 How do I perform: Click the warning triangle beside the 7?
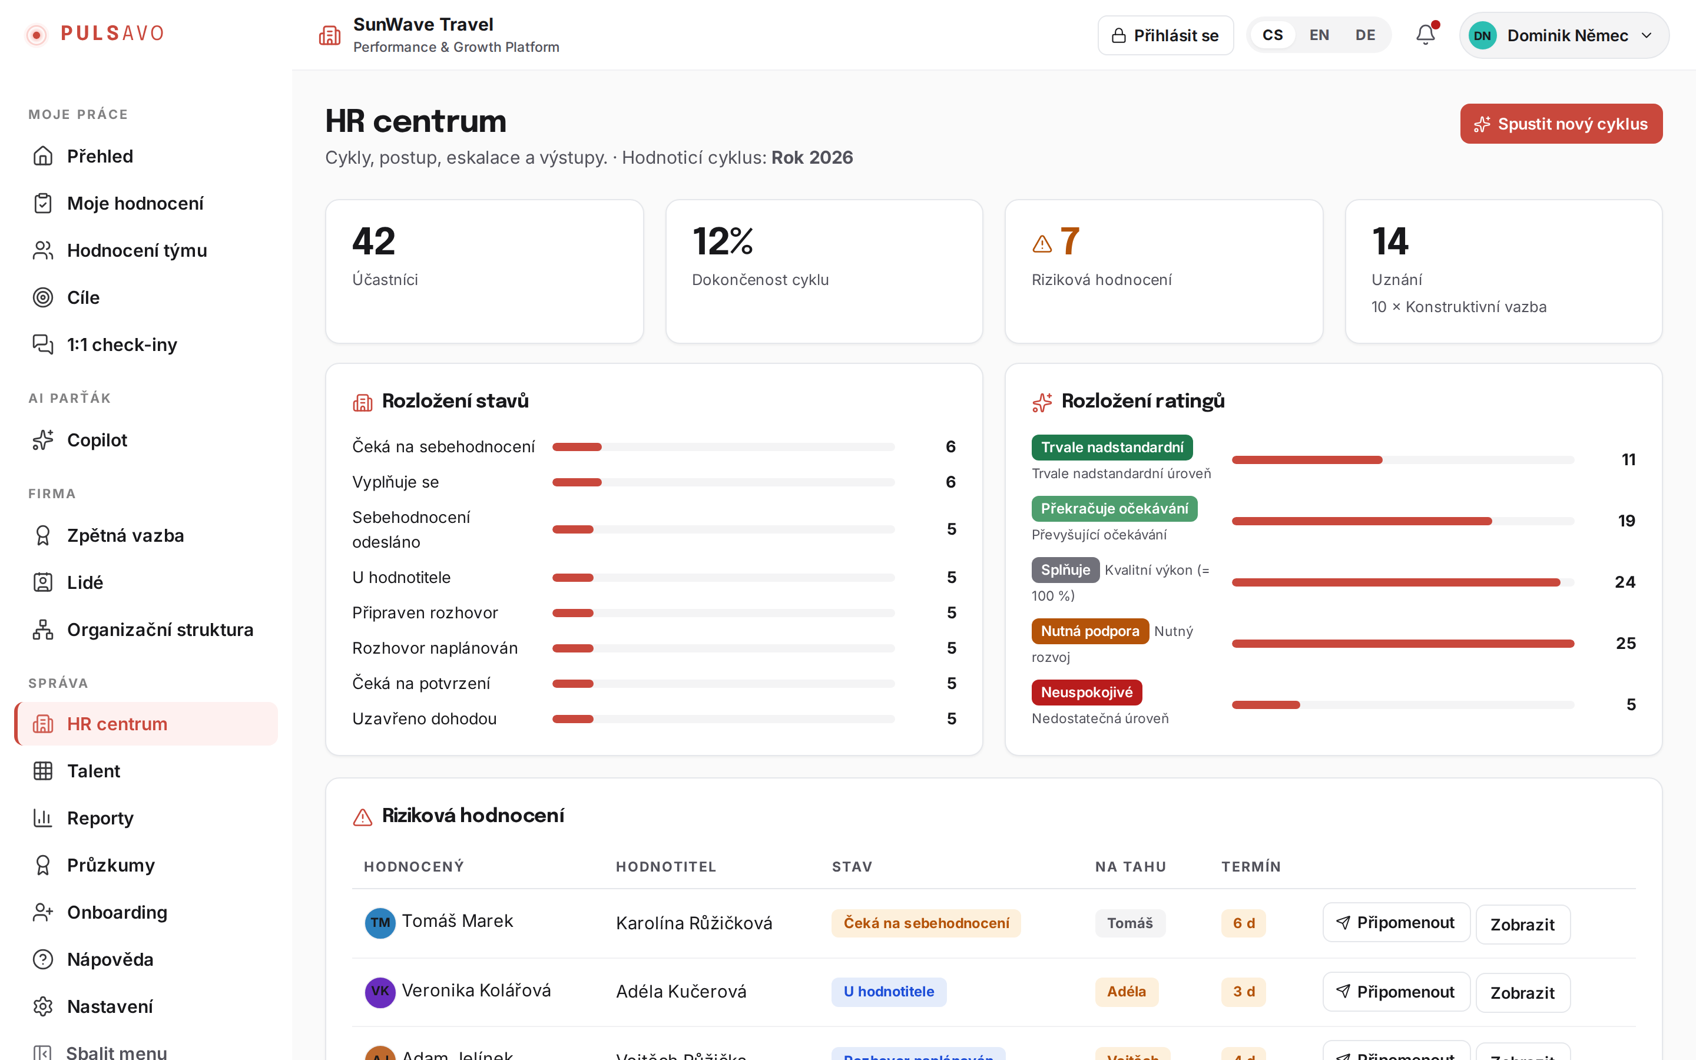1042,243
